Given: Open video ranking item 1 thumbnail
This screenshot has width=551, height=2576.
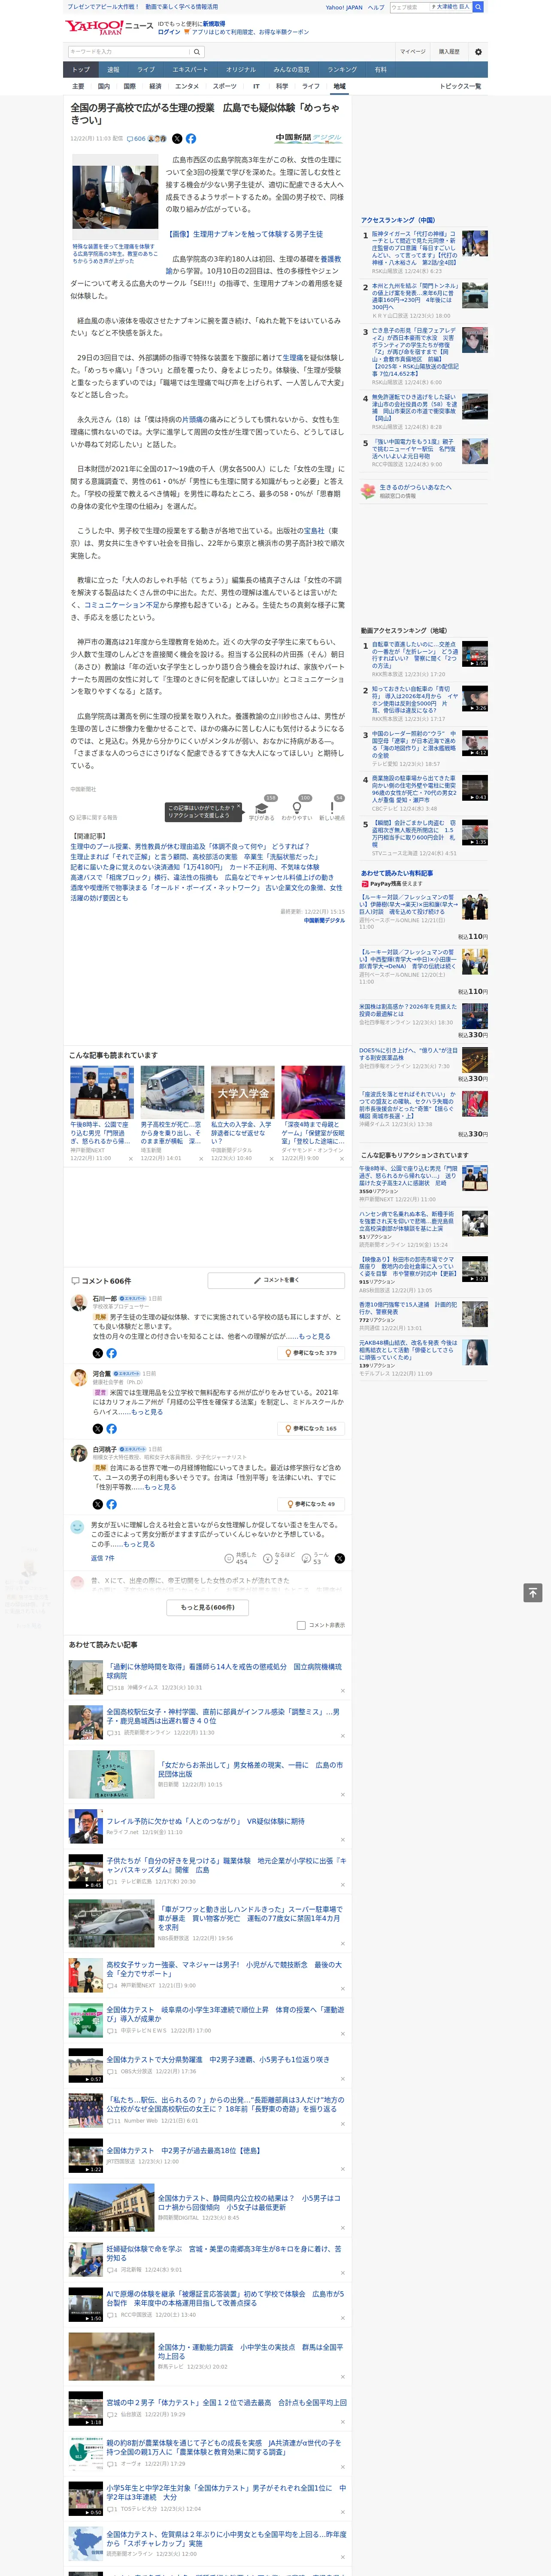Looking at the screenshot, I should 475,654.
